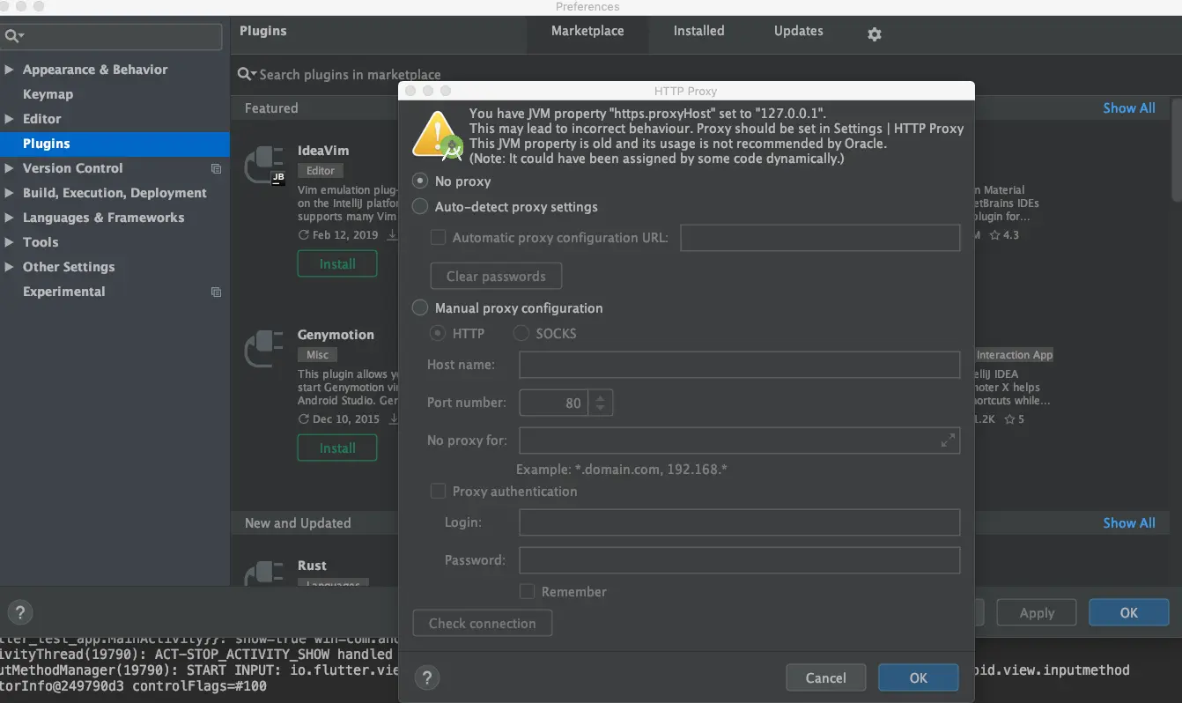The width and height of the screenshot is (1182, 703).
Task: Click the Misc tag under Genymotion
Action: [317, 355]
